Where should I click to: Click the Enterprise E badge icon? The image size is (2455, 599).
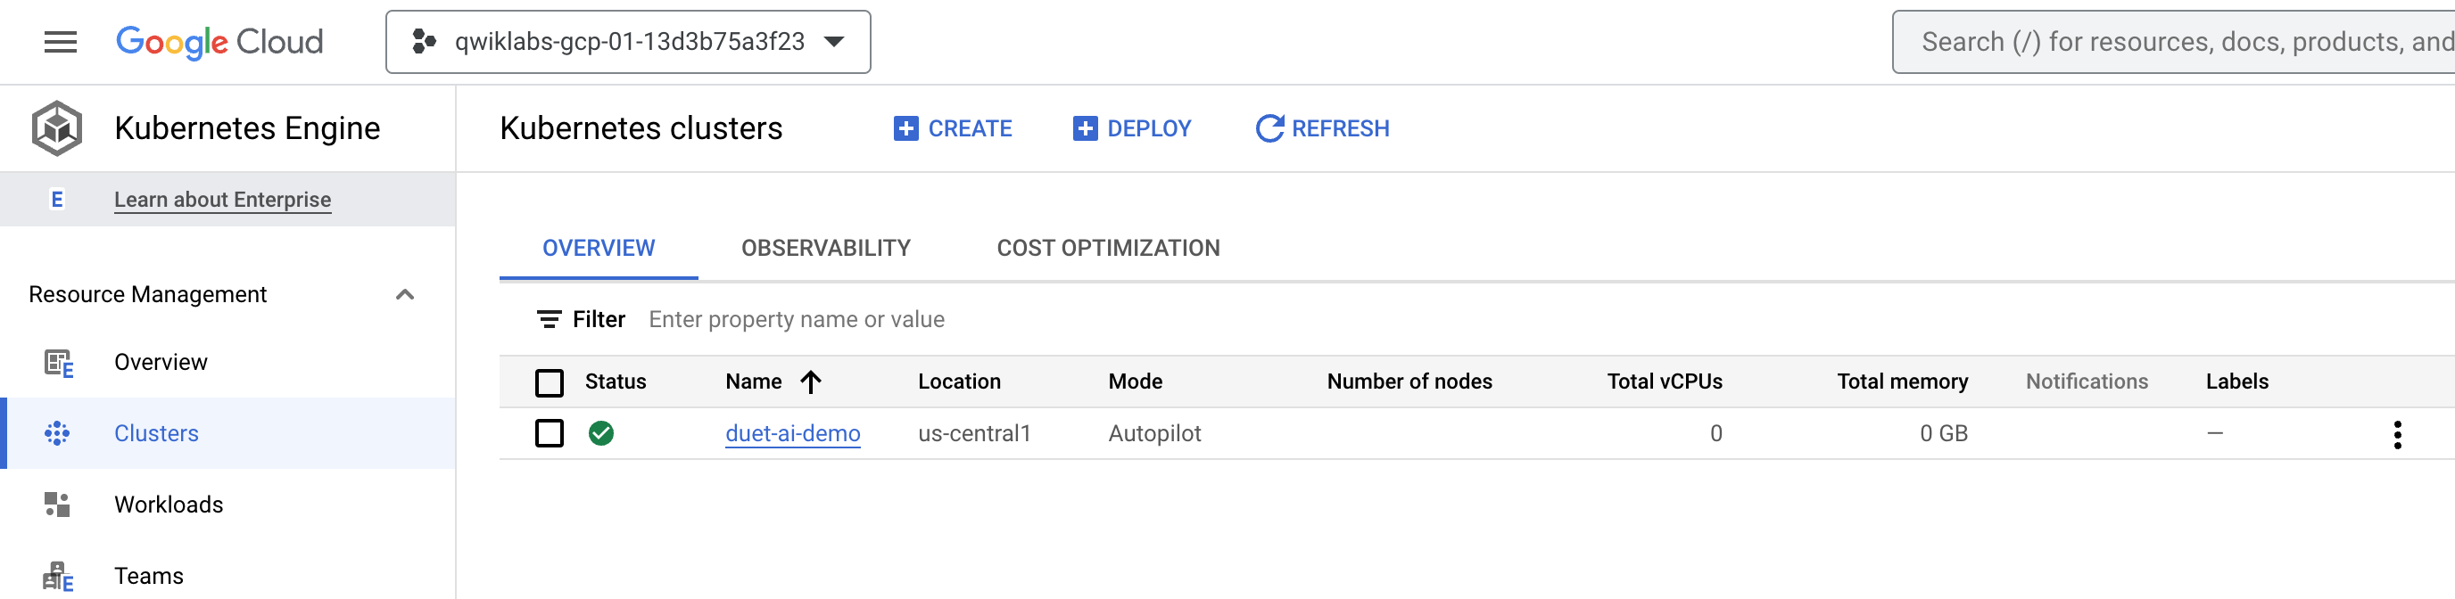pos(57,200)
